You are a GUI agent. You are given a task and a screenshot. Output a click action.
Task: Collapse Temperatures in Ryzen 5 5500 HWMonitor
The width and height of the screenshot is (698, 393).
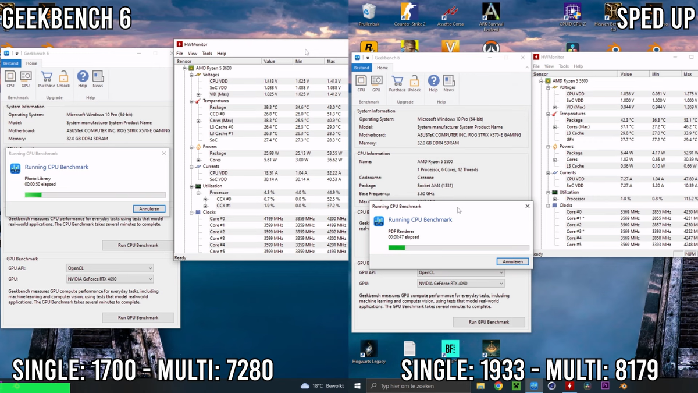tap(547, 114)
